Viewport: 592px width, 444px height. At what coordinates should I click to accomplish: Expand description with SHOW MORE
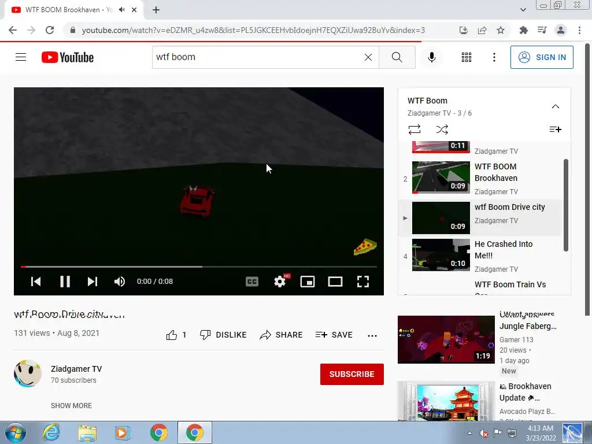(71, 405)
